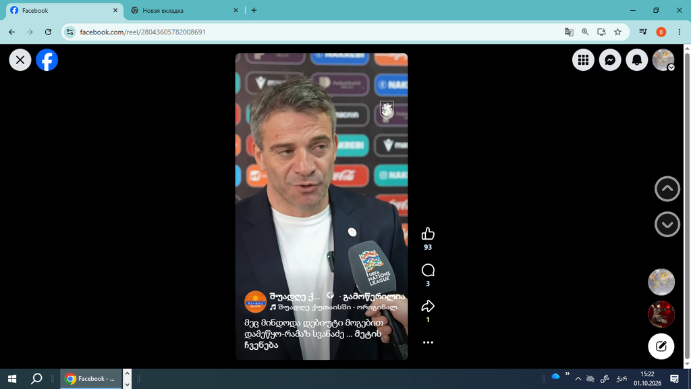
Task: Open the tray pen icon
Action: coord(605,379)
